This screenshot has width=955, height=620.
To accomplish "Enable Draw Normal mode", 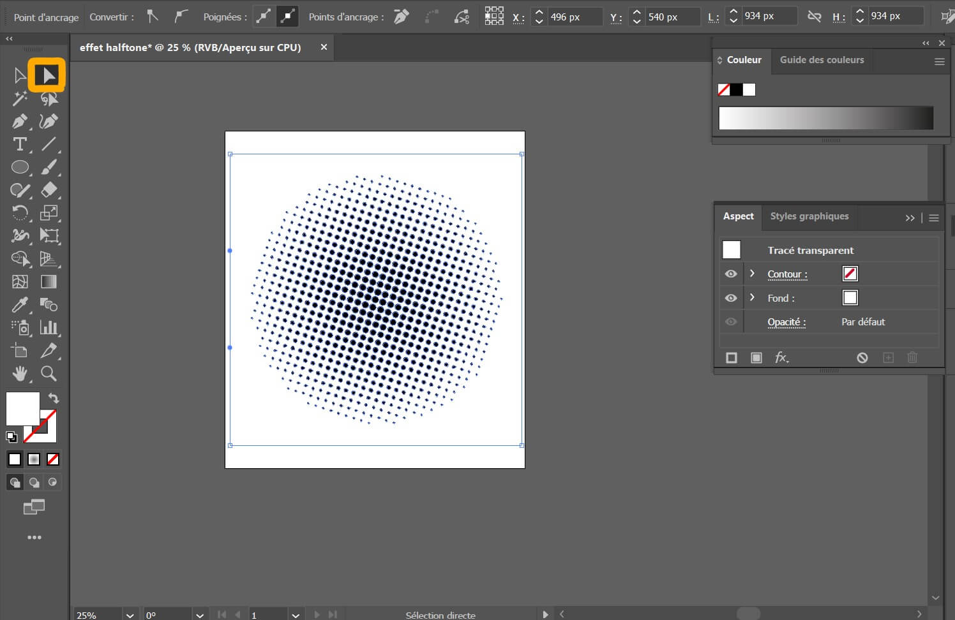I will [x=15, y=482].
